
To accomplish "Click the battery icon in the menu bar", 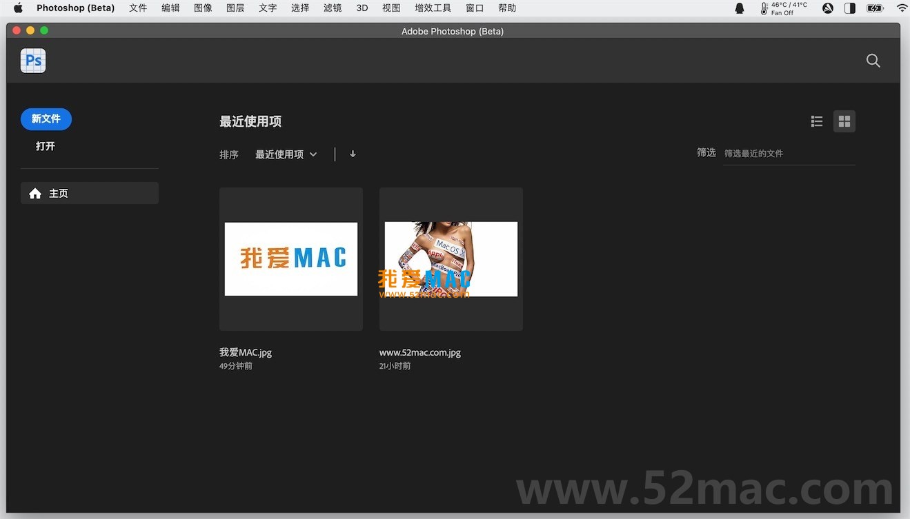I will click(x=875, y=8).
